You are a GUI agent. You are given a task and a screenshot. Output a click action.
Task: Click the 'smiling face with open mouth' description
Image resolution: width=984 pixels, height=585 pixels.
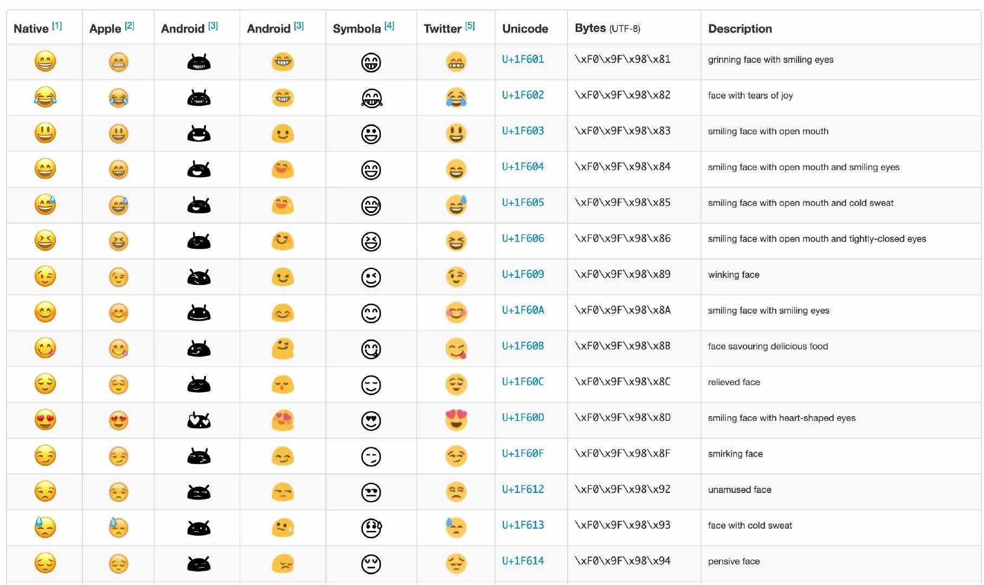[x=768, y=131]
